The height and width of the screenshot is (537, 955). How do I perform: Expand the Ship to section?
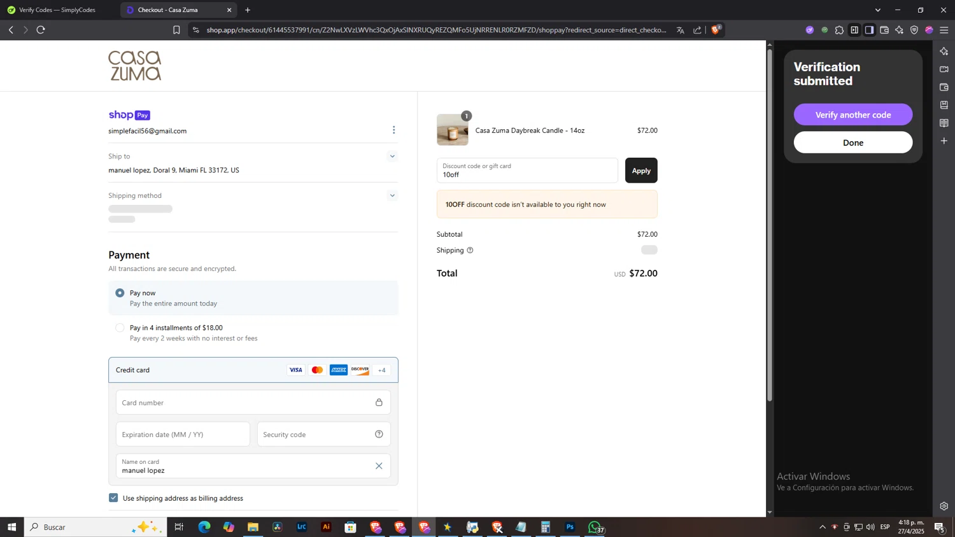coord(392,156)
